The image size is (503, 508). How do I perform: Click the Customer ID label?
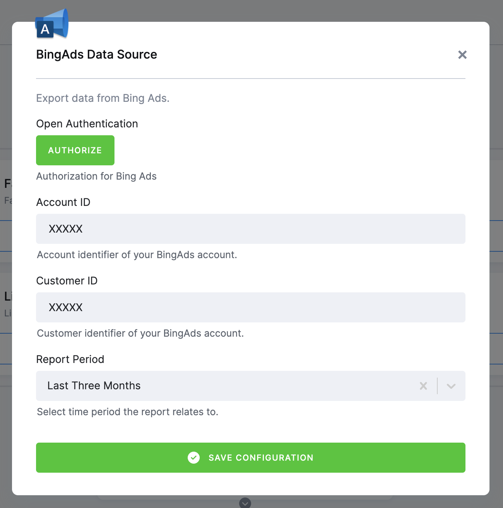tap(66, 281)
